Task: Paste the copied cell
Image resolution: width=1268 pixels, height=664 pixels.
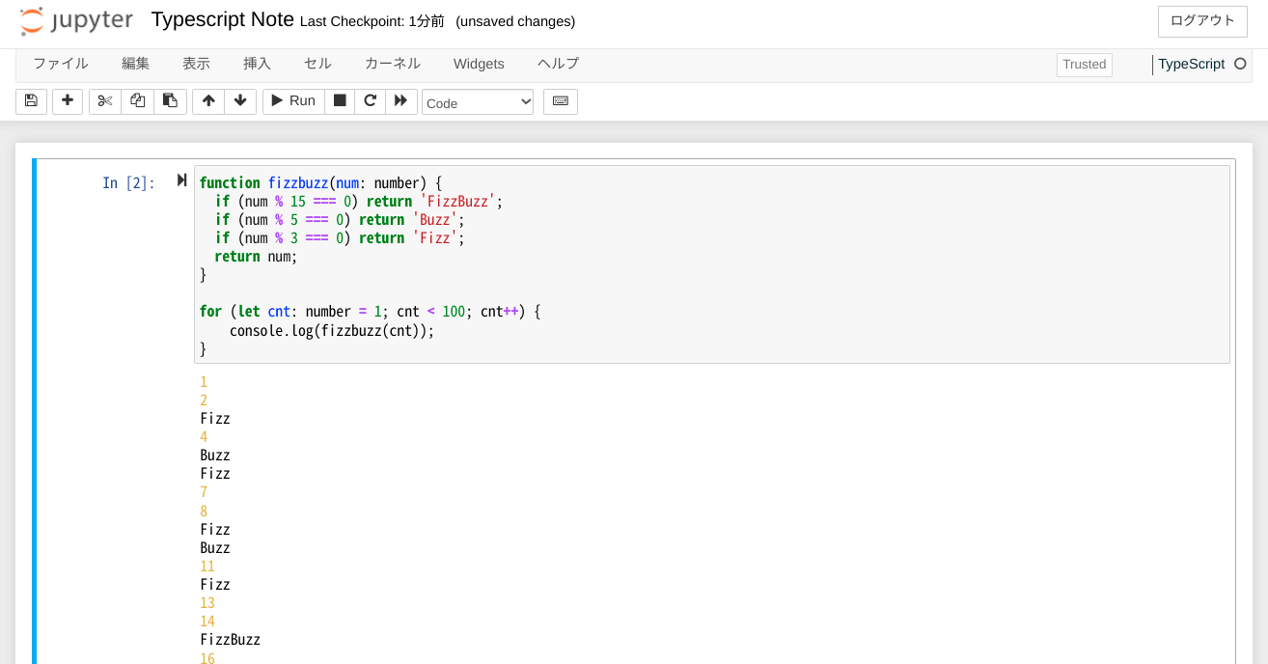Action: [170, 100]
